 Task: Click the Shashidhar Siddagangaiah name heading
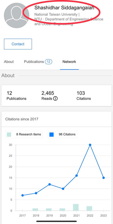[x=64, y=8]
